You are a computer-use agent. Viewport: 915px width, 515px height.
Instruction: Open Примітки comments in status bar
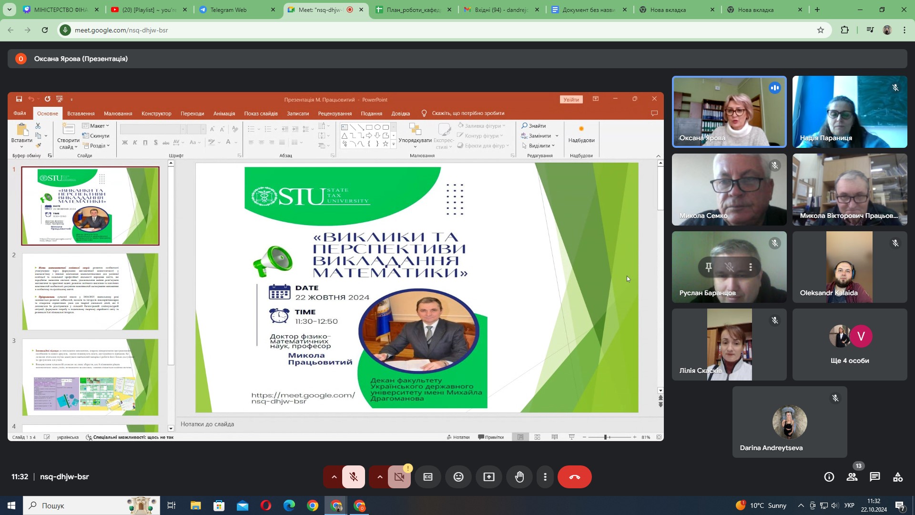click(491, 437)
